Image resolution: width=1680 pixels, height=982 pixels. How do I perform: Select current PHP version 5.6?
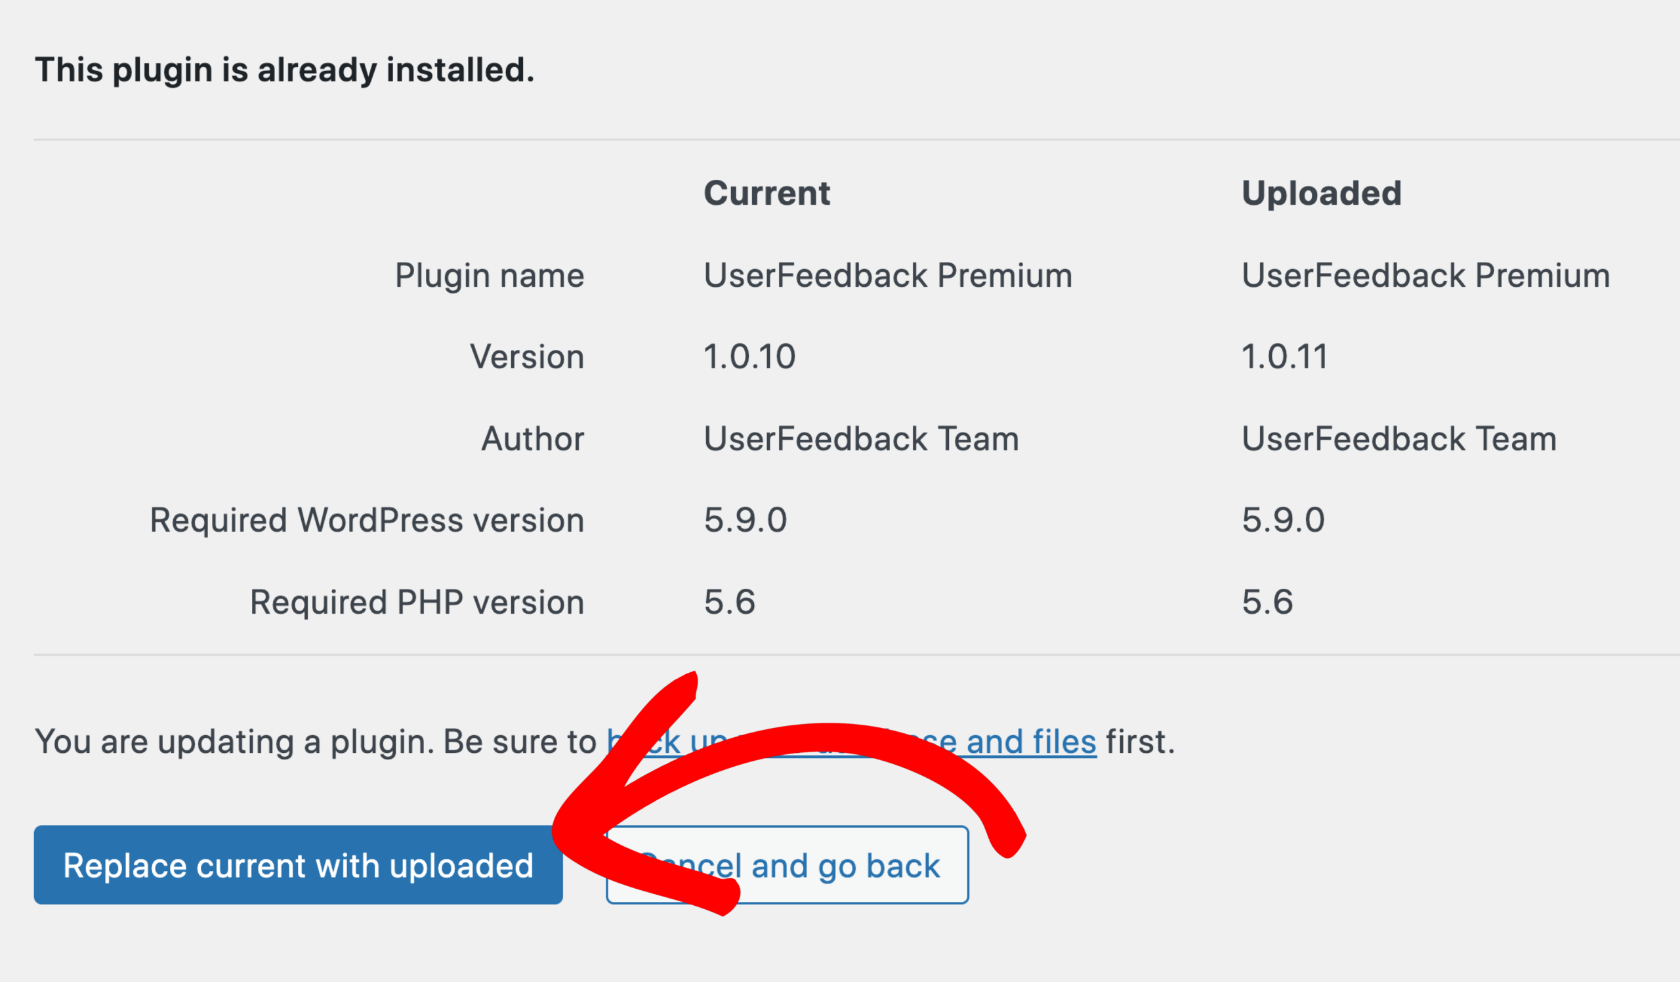[x=729, y=602]
